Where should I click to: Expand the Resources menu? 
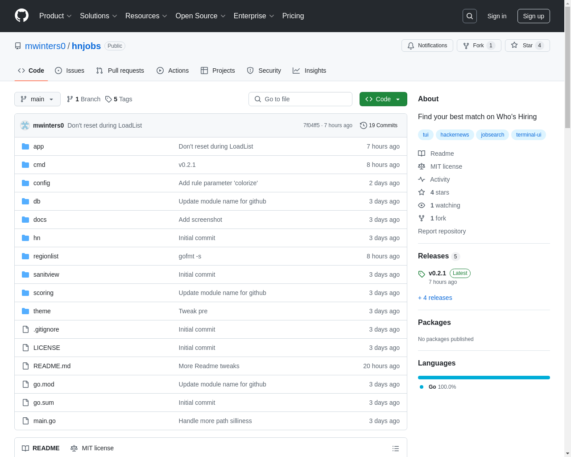tap(146, 16)
